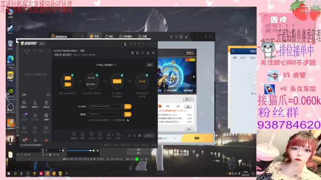Open OBS audio mixer gear settings

click(98, 151)
